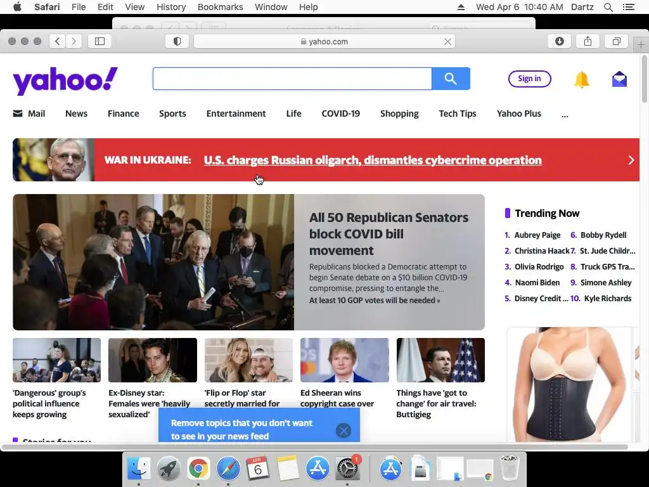The height and width of the screenshot is (487, 649).
Task: Open the Yahoo mail envelope icon at top right
Action: pos(619,79)
